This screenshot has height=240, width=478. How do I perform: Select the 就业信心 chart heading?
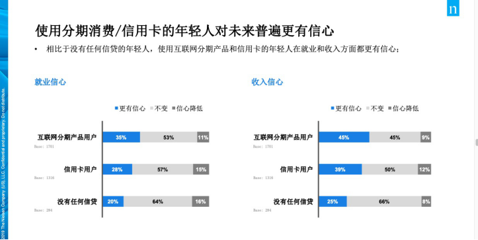(x=50, y=82)
